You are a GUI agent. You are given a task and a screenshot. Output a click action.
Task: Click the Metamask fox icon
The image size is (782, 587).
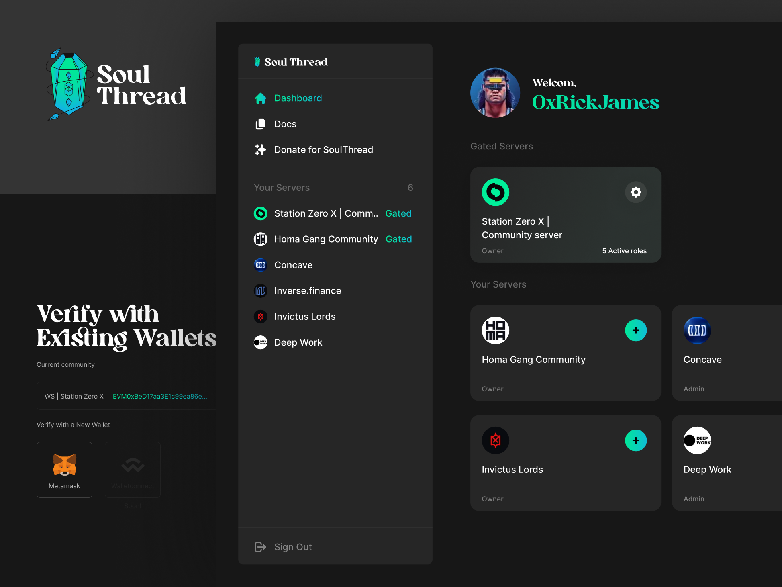pos(65,465)
